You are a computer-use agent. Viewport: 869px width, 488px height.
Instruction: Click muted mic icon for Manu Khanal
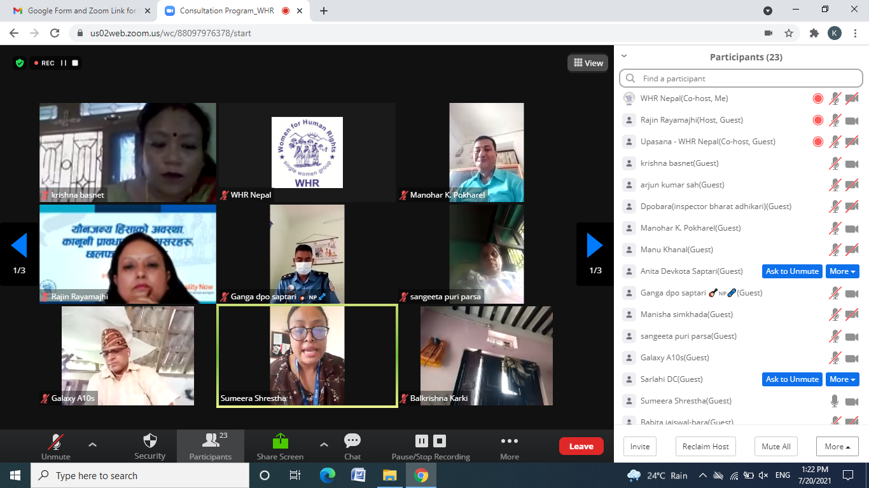[x=835, y=250]
